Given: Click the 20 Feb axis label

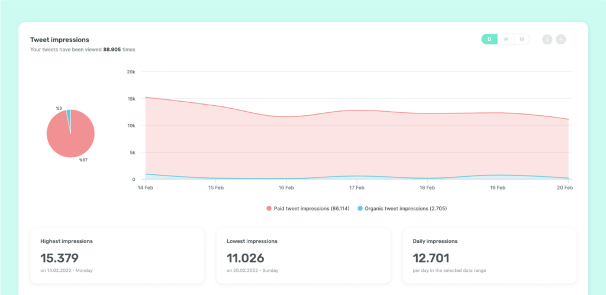Looking at the screenshot, I should pyautogui.click(x=565, y=187).
